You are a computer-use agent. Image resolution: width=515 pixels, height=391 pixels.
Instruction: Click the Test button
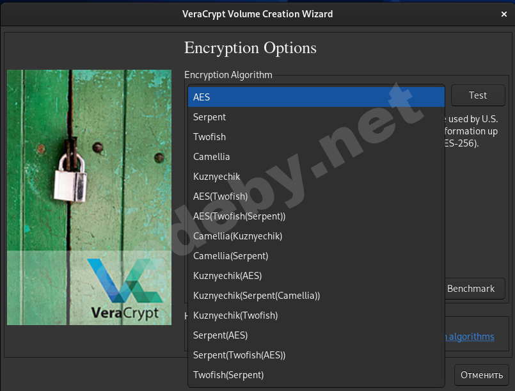pos(477,95)
